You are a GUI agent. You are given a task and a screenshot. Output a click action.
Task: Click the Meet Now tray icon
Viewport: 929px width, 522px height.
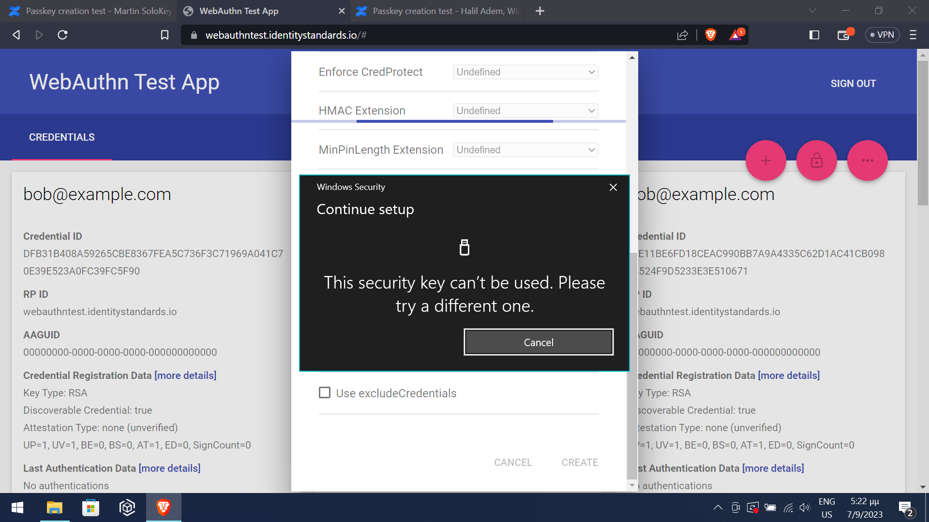click(735, 507)
